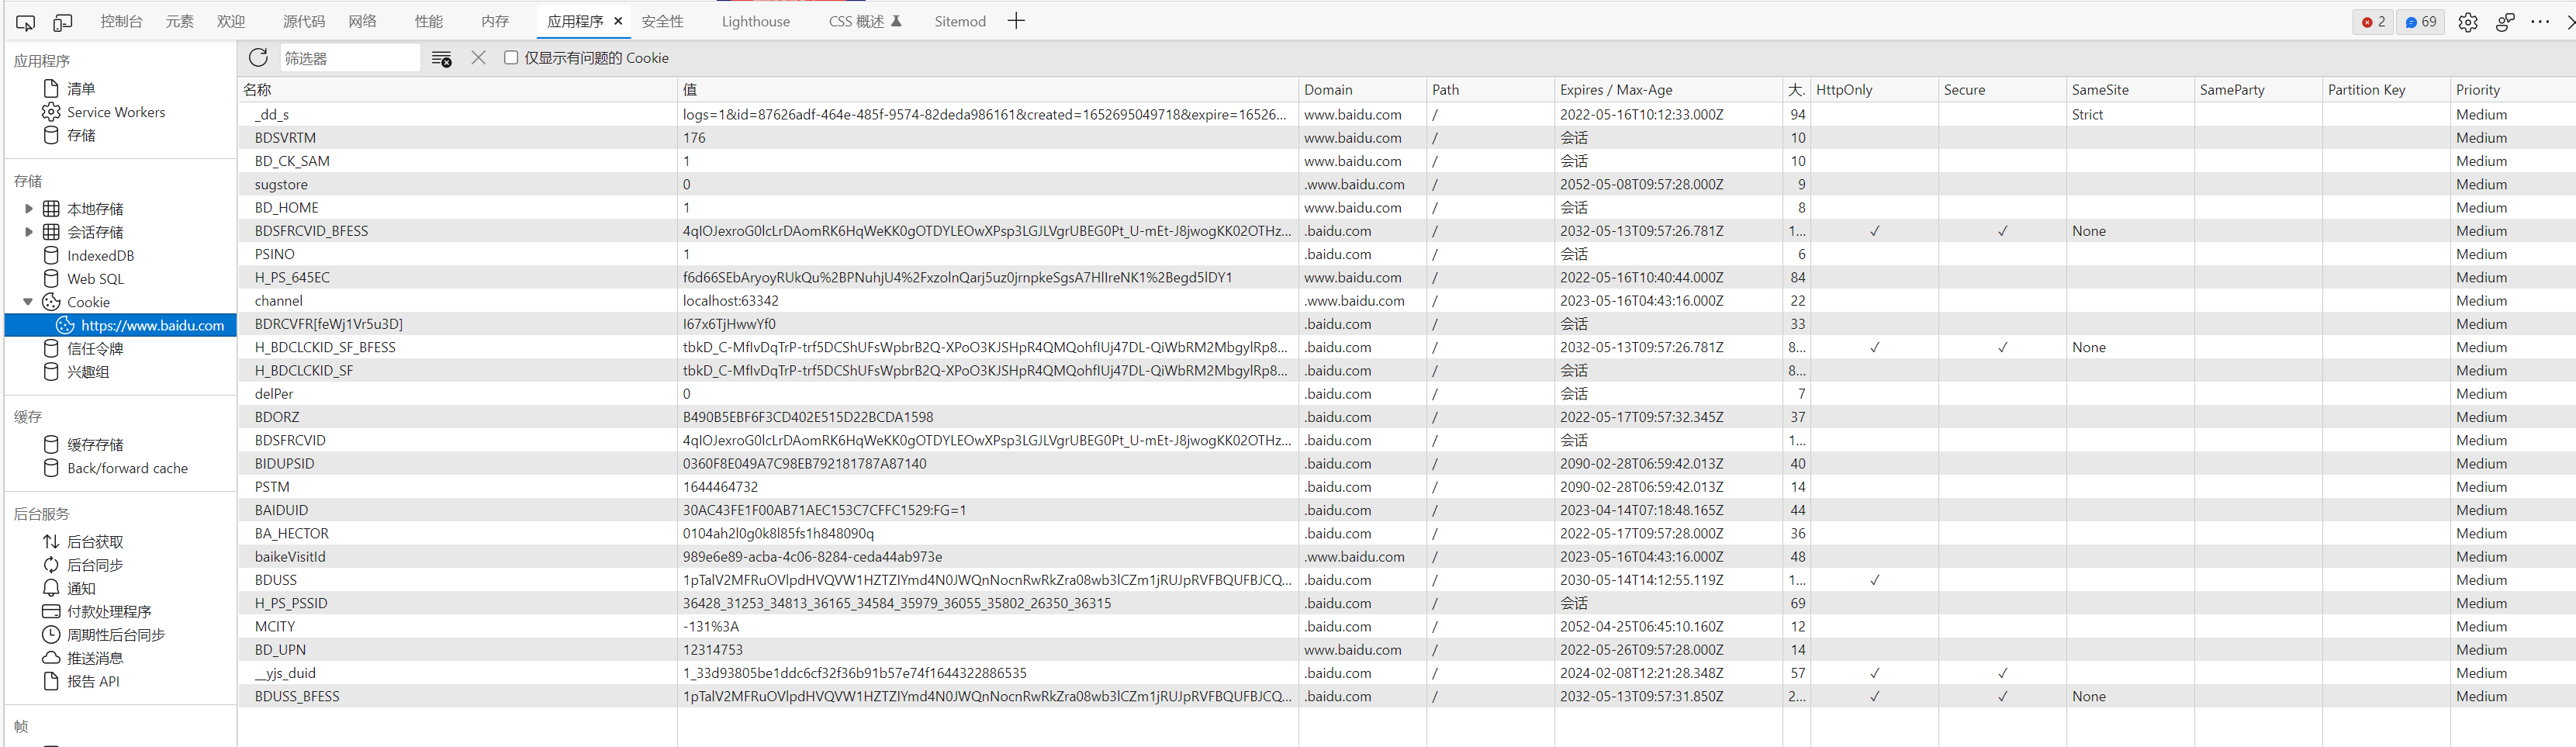Open 清单 manifest item
Viewport: 2576px width, 747px height.
81,89
